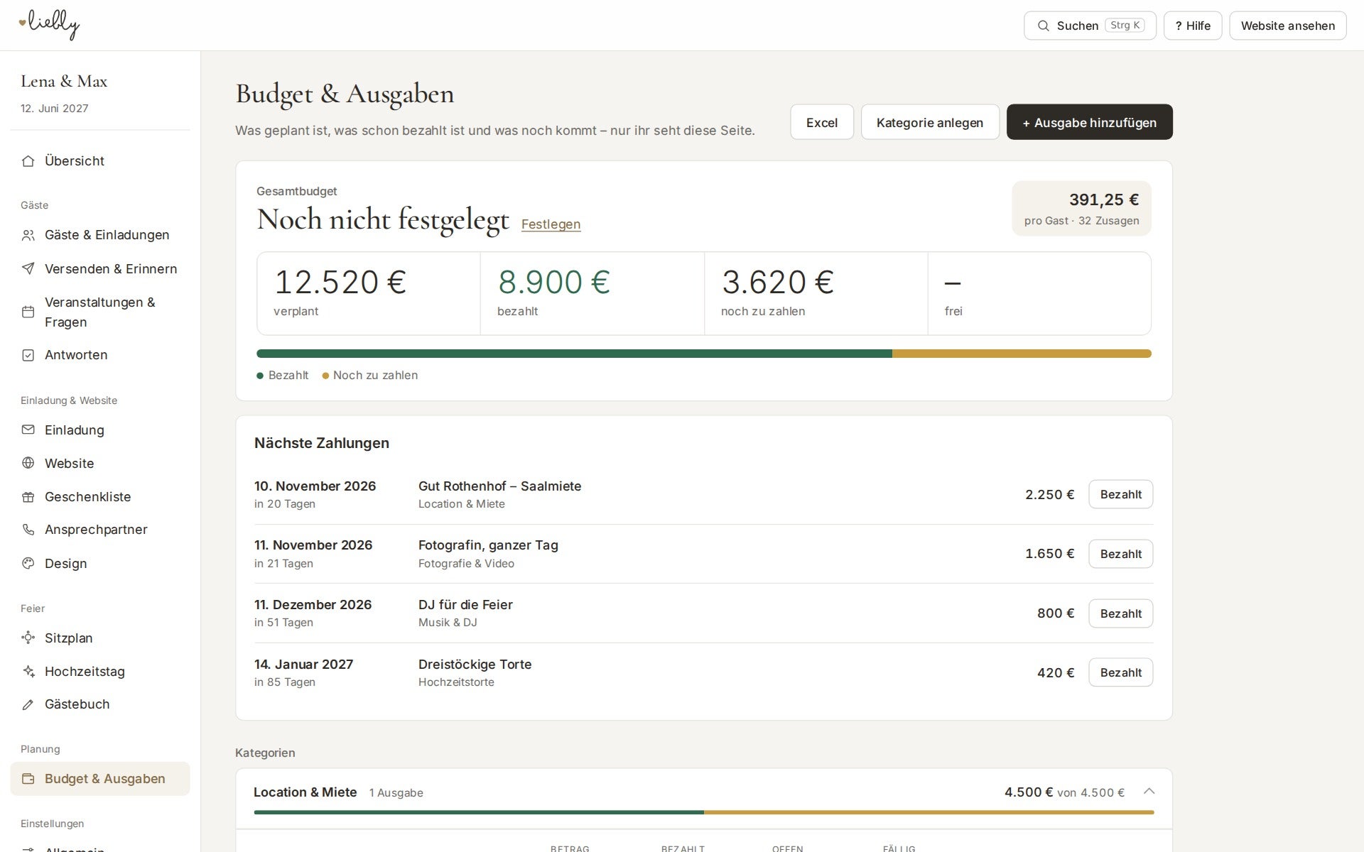This screenshot has width=1364, height=852.
Task: Open Suchen search box
Action: (x=1090, y=26)
